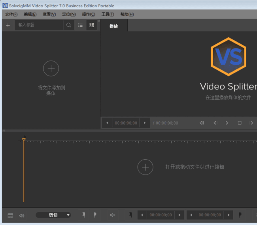Viewport: 257px width, 225px height.
Task: Open the 工具(T) menu
Action: (108, 14)
